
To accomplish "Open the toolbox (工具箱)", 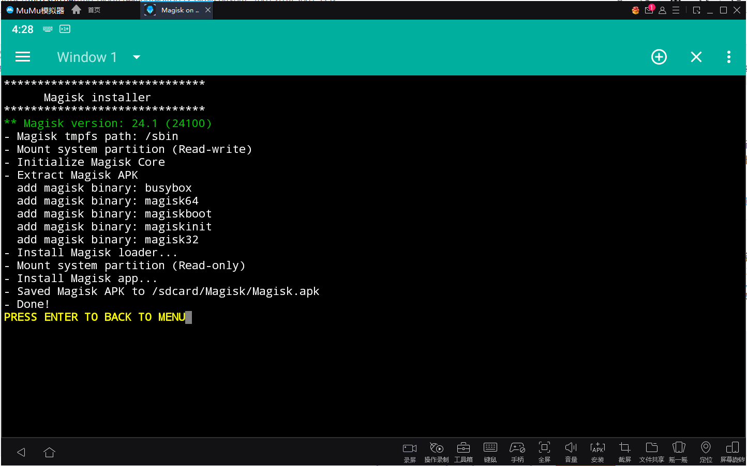I will coord(464,453).
